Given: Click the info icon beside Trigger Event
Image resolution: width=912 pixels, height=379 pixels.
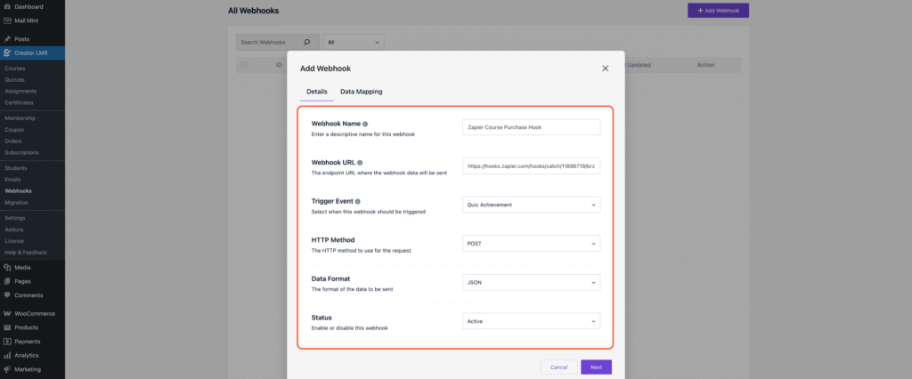Looking at the screenshot, I should (x=358, y=201).
